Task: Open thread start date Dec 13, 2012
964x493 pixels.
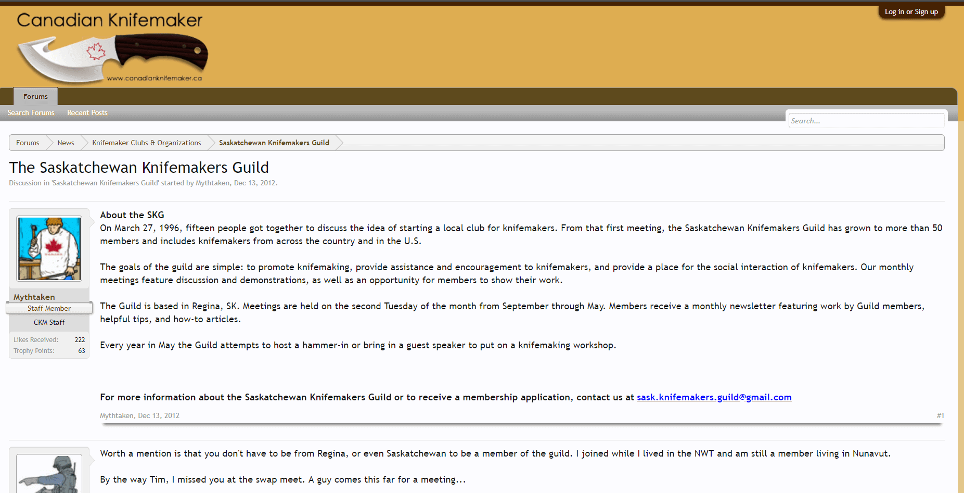Action: (x=254, y=183)
